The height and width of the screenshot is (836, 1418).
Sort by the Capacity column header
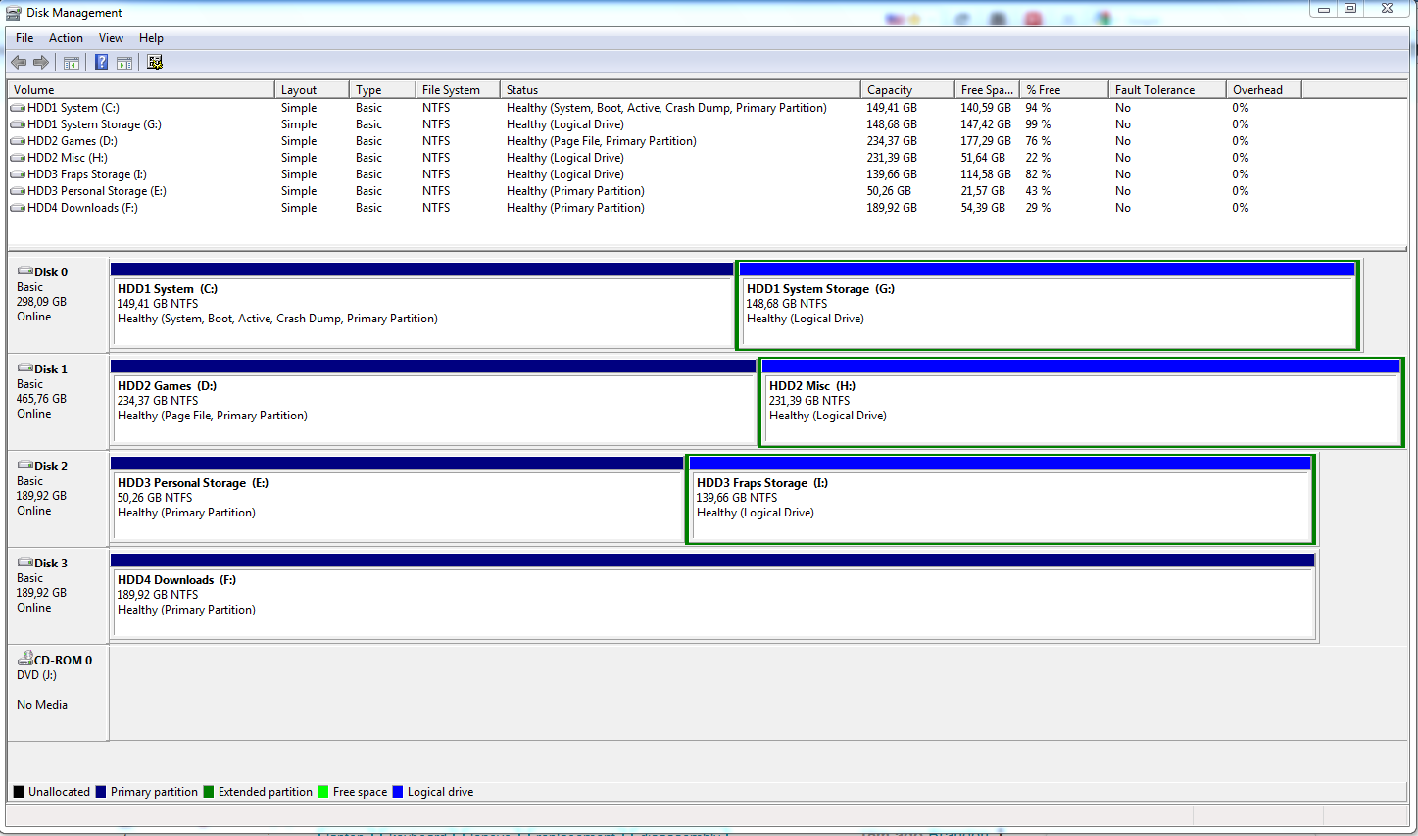click(907, 89)
